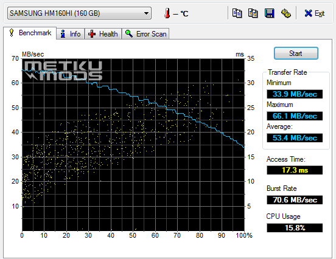Click the Metku Mods watermark on graph
The height and width of the screenshot is (259, 336).
click(63, 71)
